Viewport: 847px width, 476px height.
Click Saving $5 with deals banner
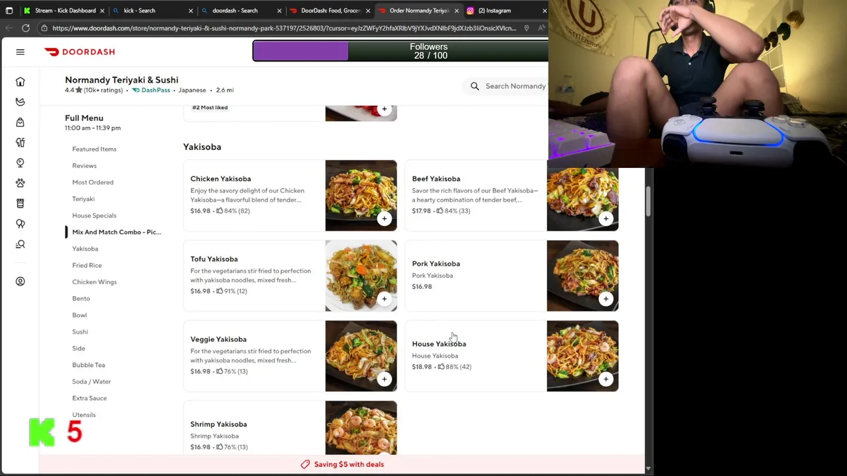(x=342, y=464)
